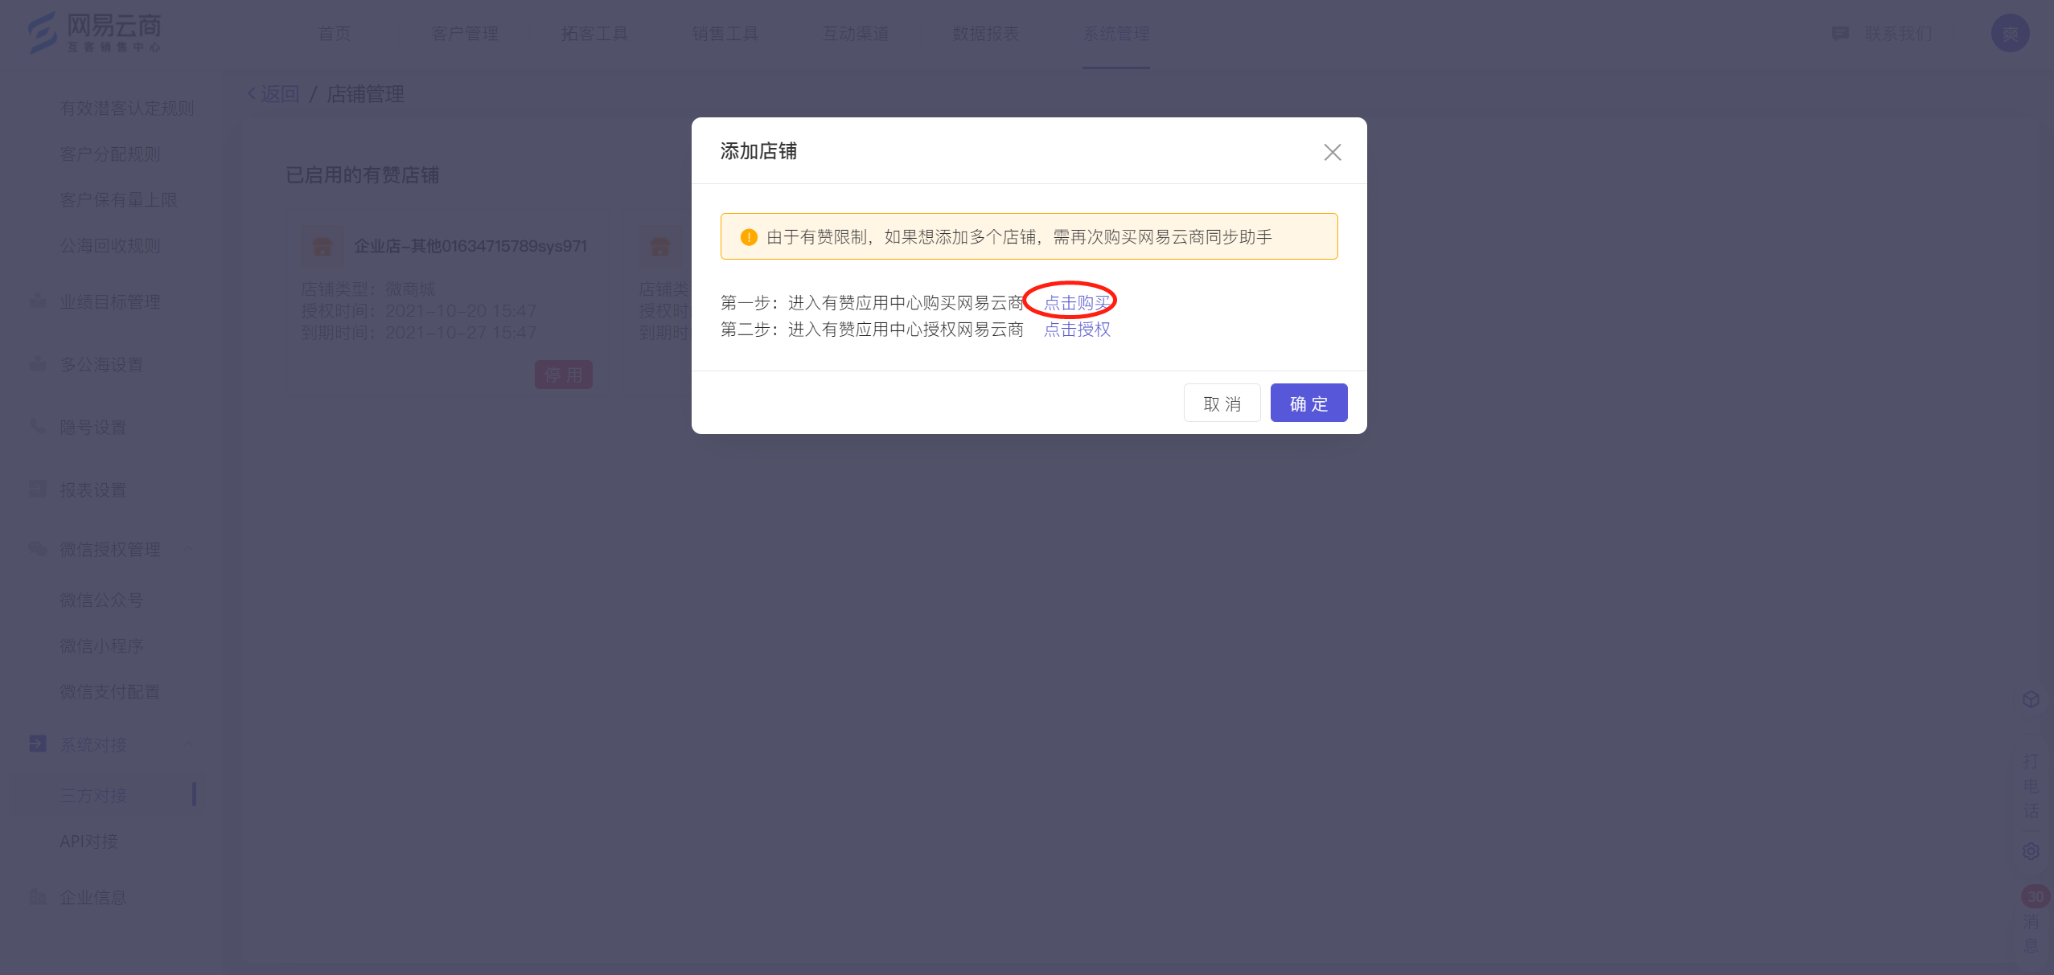This screenshot has width=2054, height=975.
Task: Select API对接 in sidebar
Action: pyautogui.click(x=88, y=841)
